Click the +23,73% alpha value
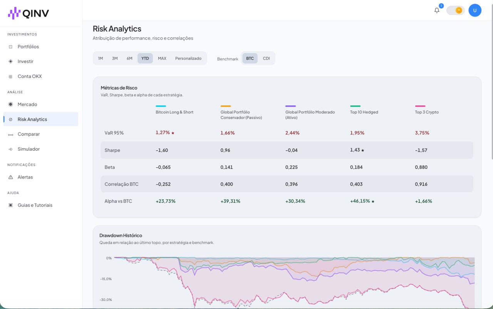 (x=166, y=201)
